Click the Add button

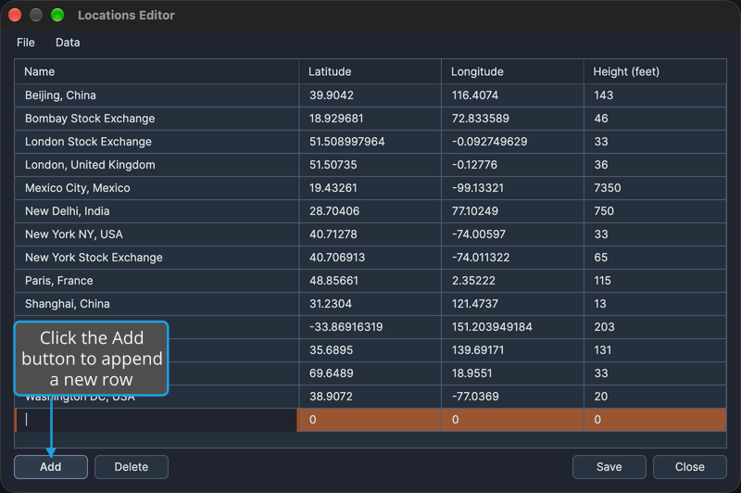(x=51, y=467)
